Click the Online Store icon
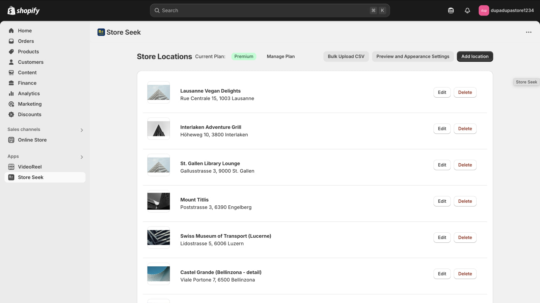The height and width of the screenshot is (303, 540). [11, 140]
